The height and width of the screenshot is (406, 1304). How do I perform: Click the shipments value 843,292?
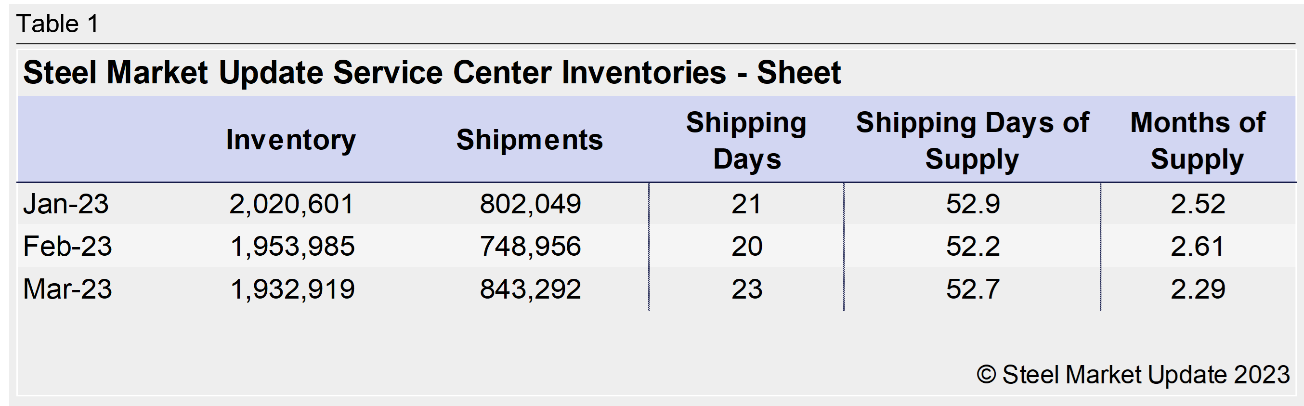click(x=530, y=289)
